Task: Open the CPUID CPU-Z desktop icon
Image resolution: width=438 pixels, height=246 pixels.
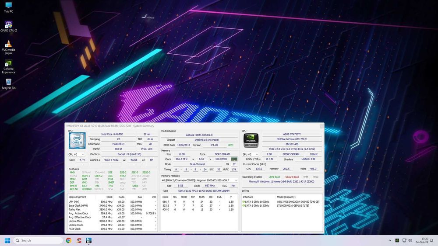Action: (x=8, y=26)
